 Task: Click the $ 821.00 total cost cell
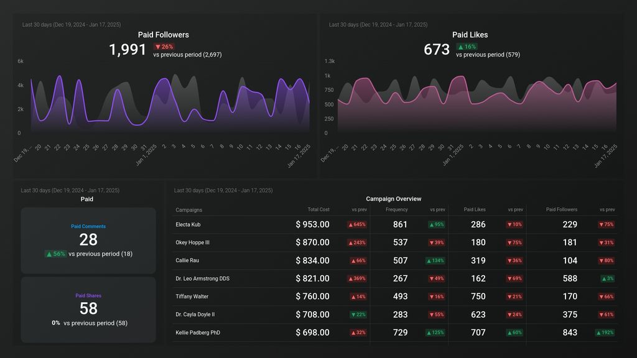click(312, 278)
